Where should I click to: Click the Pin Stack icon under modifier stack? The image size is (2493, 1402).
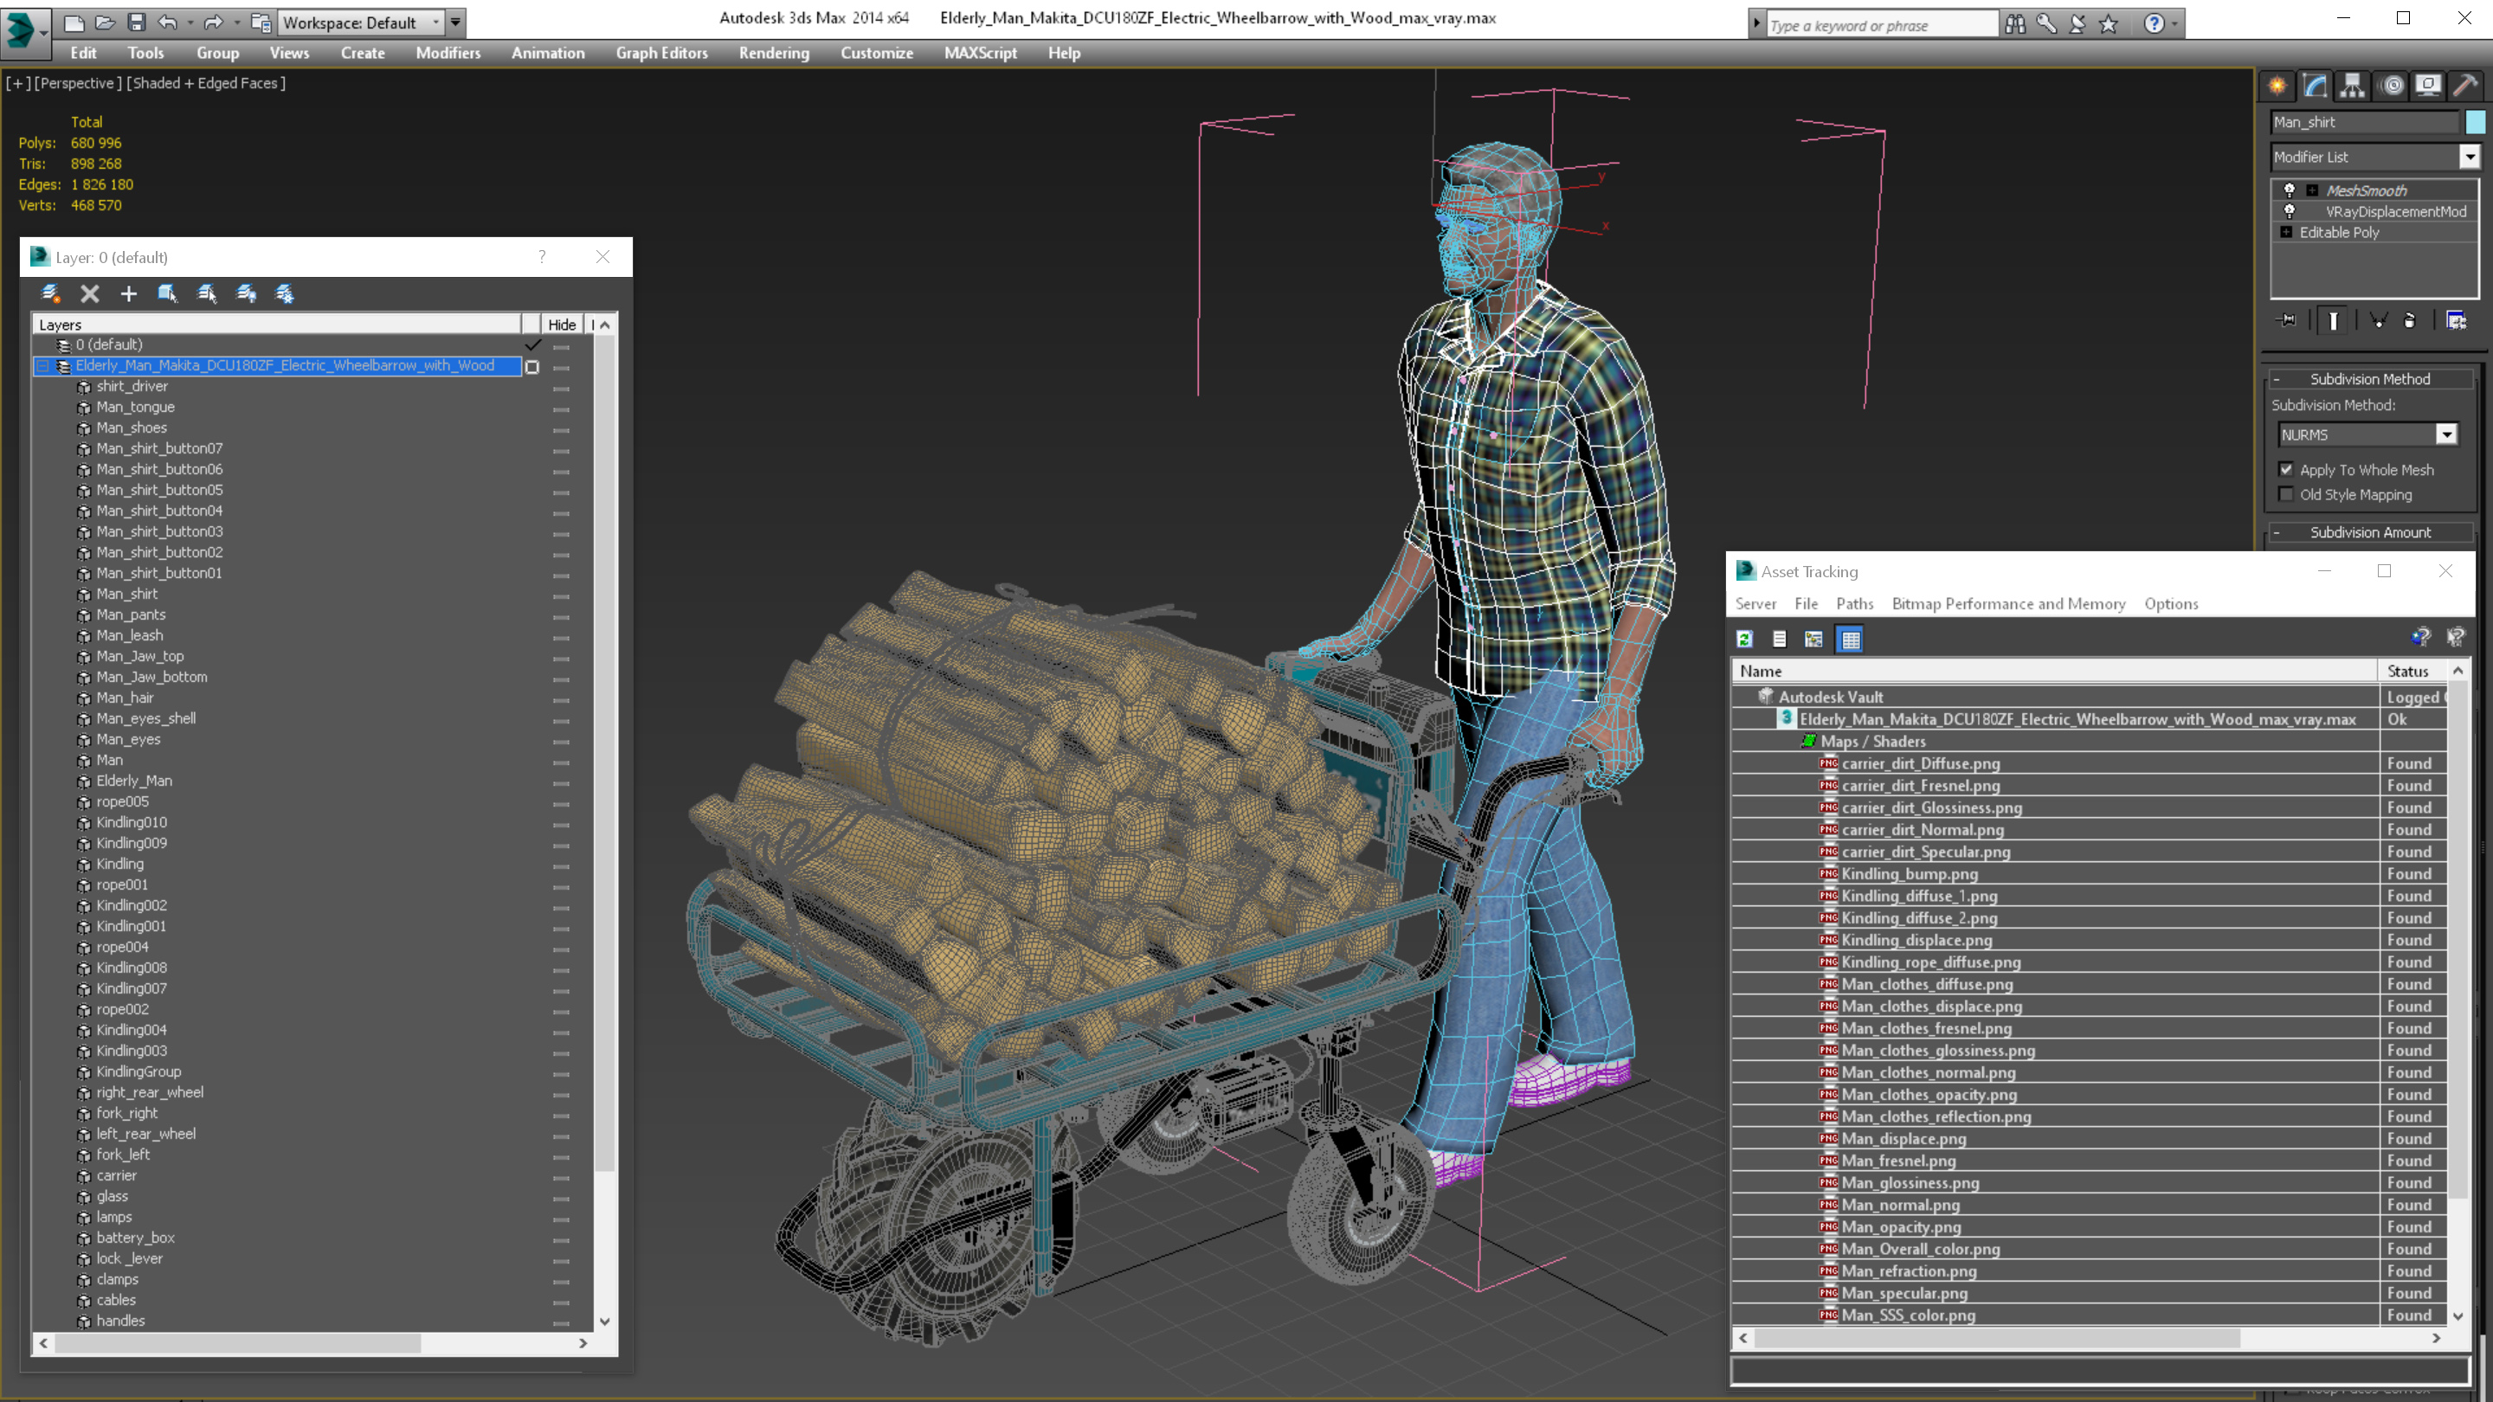2287,320
